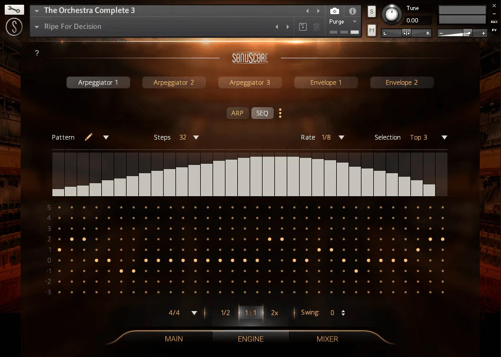
Task: Go to previous snapshot arrow beside Ripe For Decision
Action: tap(277, 27)
